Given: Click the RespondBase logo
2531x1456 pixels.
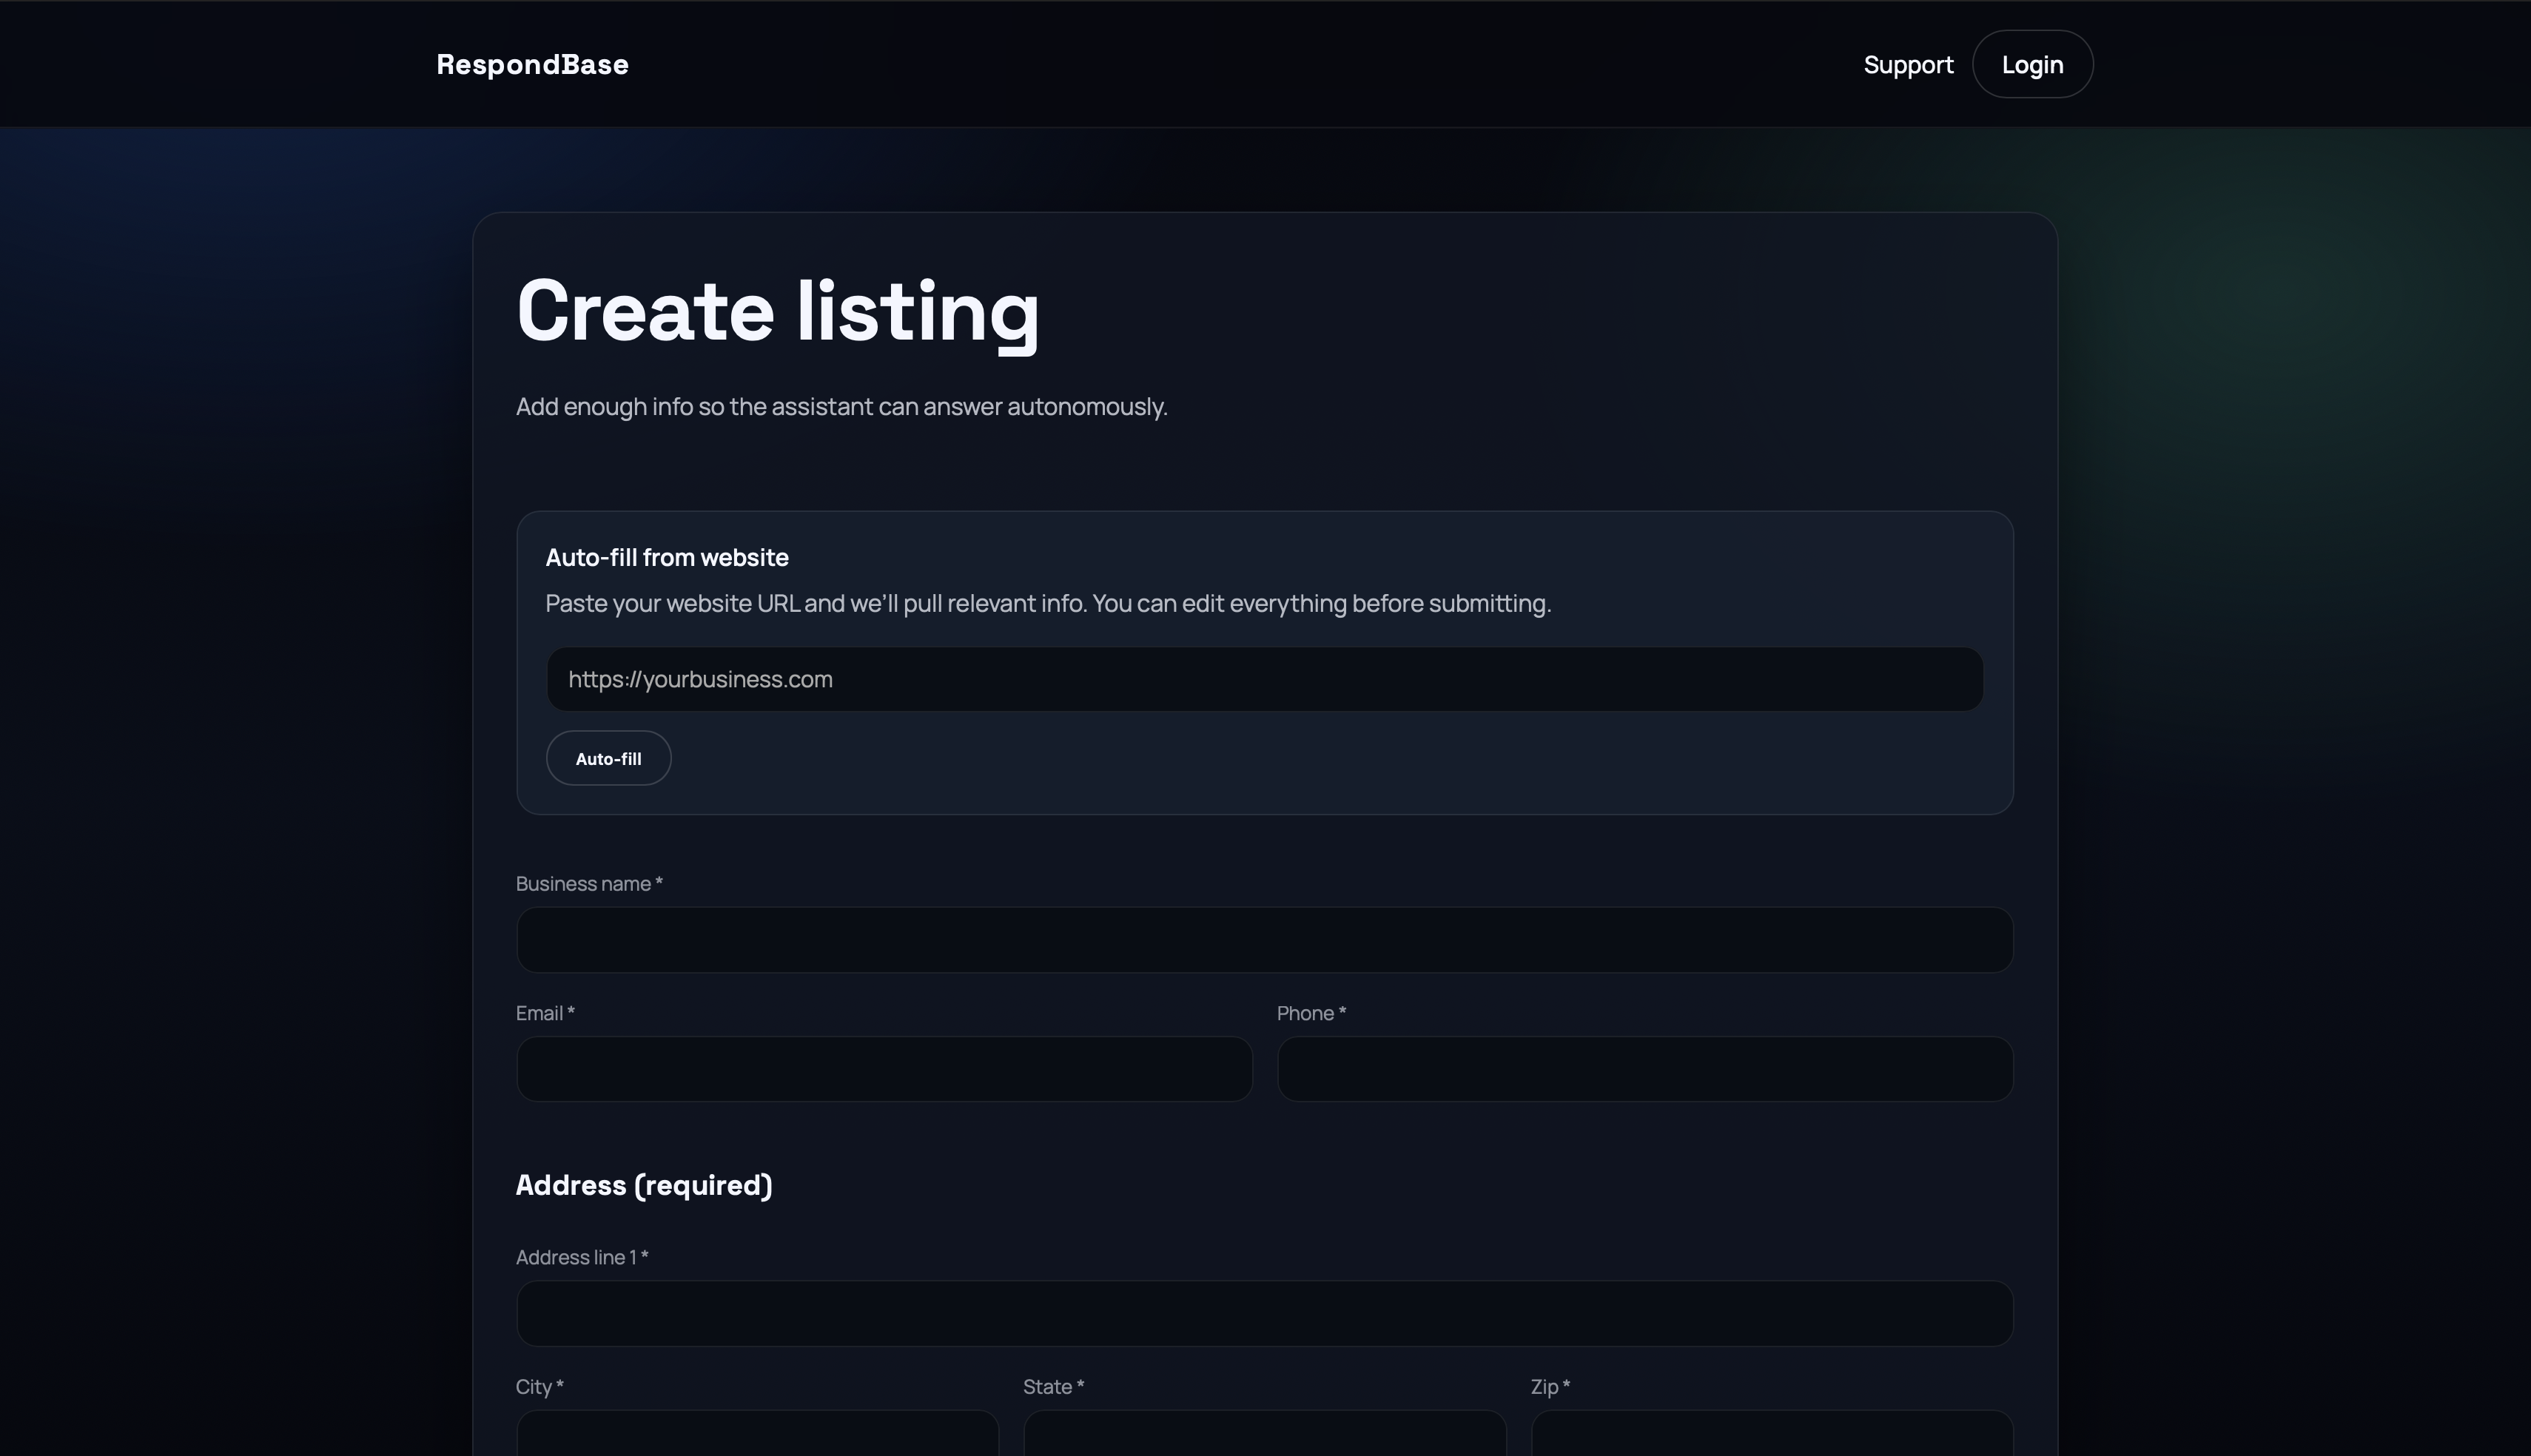Looking at the screenshot, I should [532, 63].
